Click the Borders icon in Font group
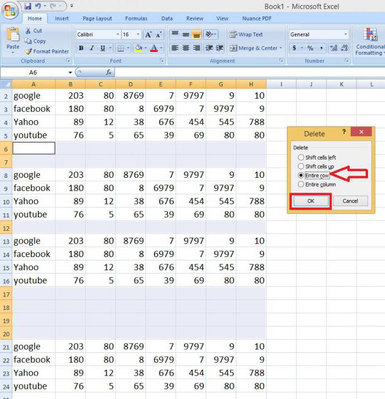 click(x=121, y=48)
